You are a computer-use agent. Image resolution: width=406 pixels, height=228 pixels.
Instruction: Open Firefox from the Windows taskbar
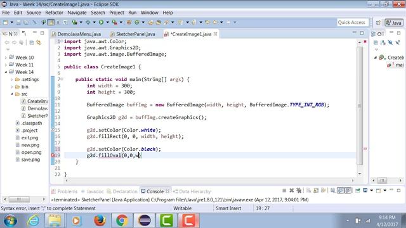(100, 220)
